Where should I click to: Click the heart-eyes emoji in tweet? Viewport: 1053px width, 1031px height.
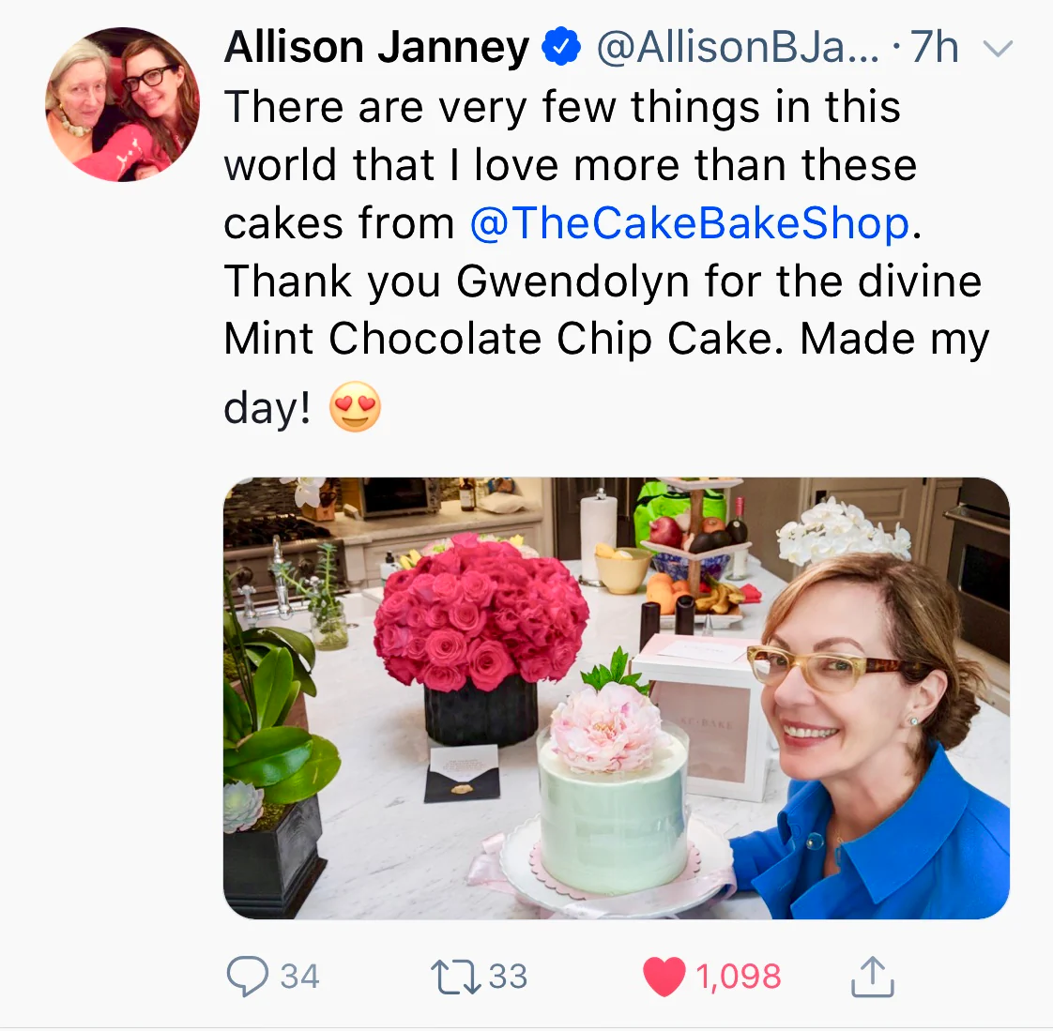[x=355, y=407]
